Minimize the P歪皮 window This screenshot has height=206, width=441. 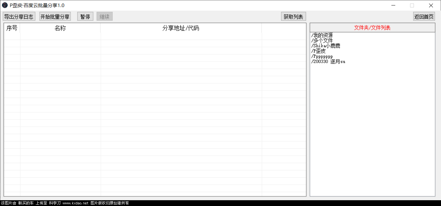point(393,5)
